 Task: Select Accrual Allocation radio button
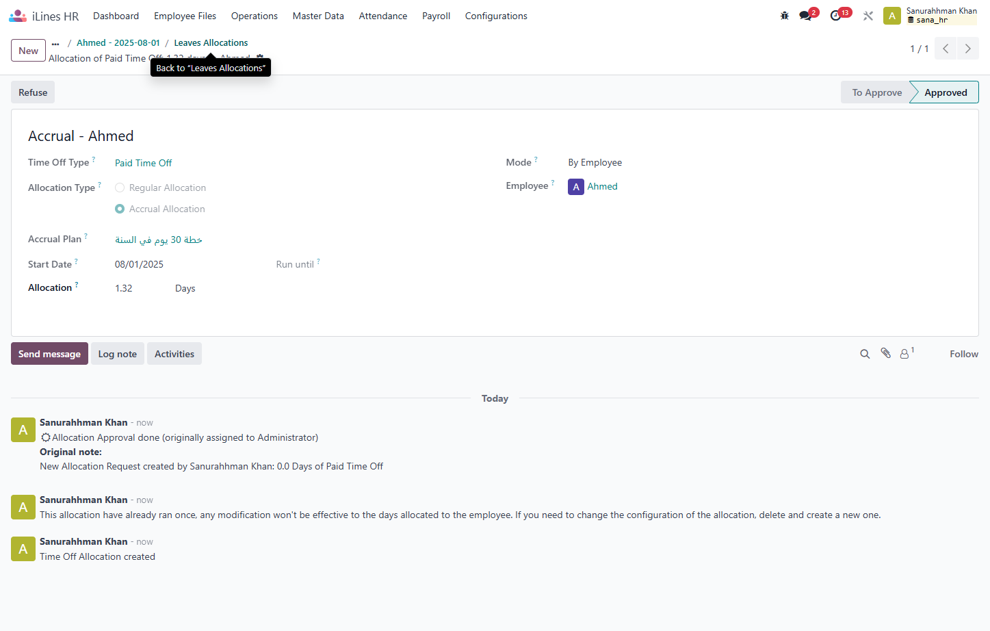pyautogui.click(x=120, y=209)
